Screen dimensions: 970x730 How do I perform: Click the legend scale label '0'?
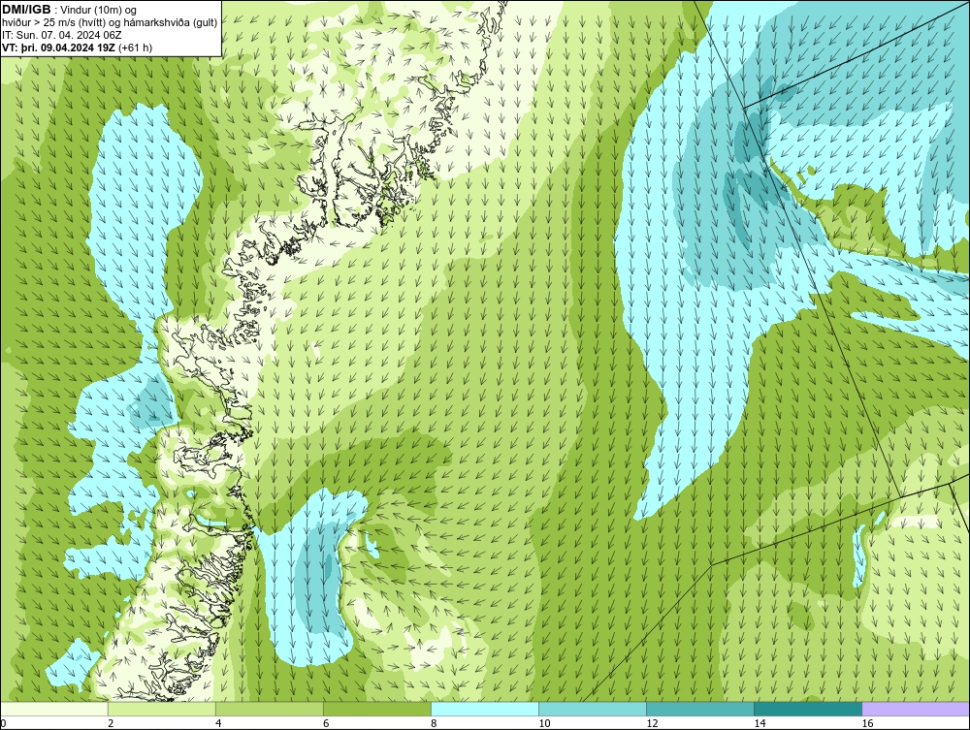pyautogui.click(x=3, y=723)
